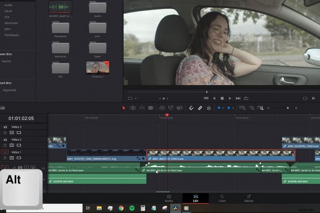Select the A4-0001_Sarah audio clip thumbnail
Viewport: 320px width, 213px height.
pyautogui.click(x=60, y=7)
